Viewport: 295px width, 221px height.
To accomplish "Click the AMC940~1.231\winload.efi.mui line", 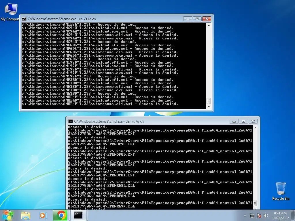I will click(98, 28).
